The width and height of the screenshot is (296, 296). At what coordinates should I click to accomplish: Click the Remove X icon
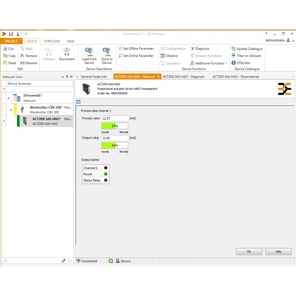(22, 56)
